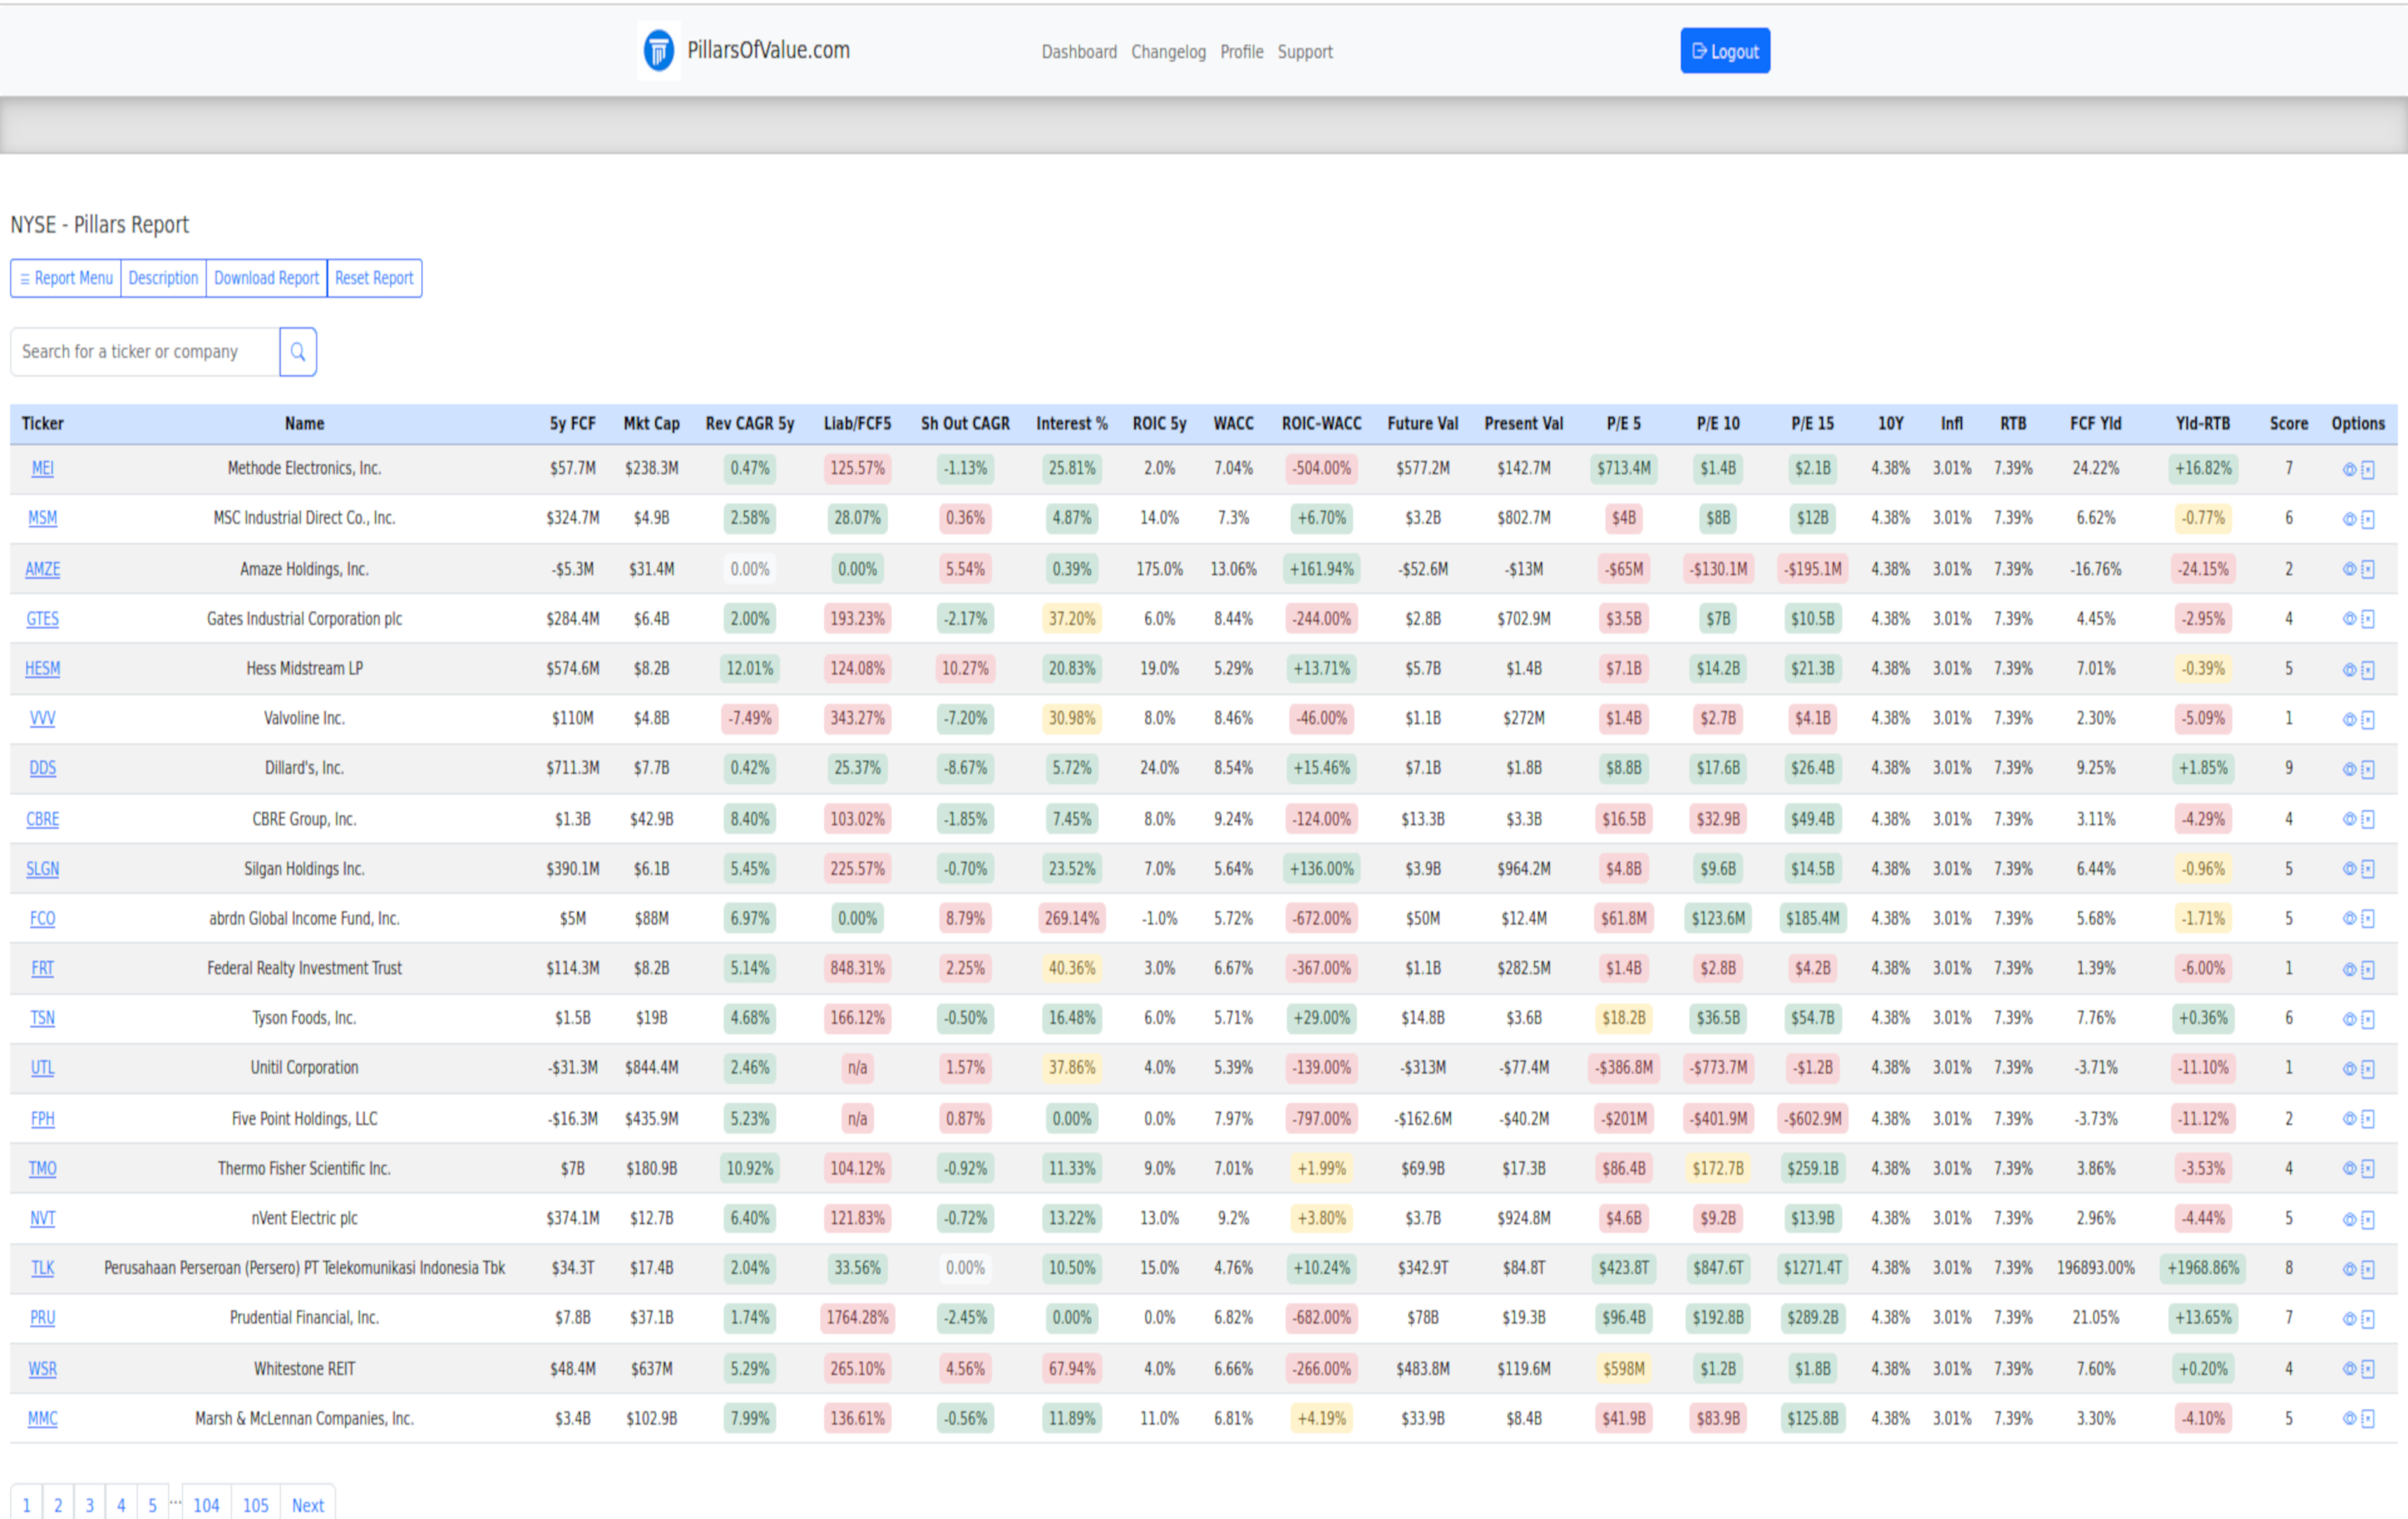Go to Dashboard in top navigation
2408x1519 pixels.
(1079, 52)
